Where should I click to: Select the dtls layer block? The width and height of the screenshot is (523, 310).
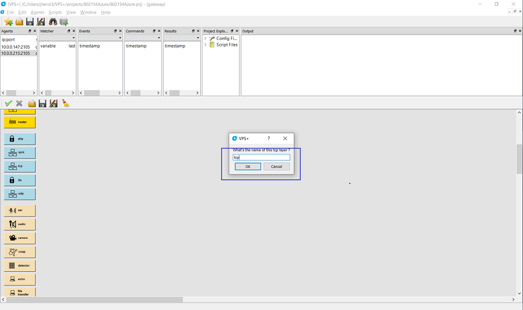(x=20, y=139)
